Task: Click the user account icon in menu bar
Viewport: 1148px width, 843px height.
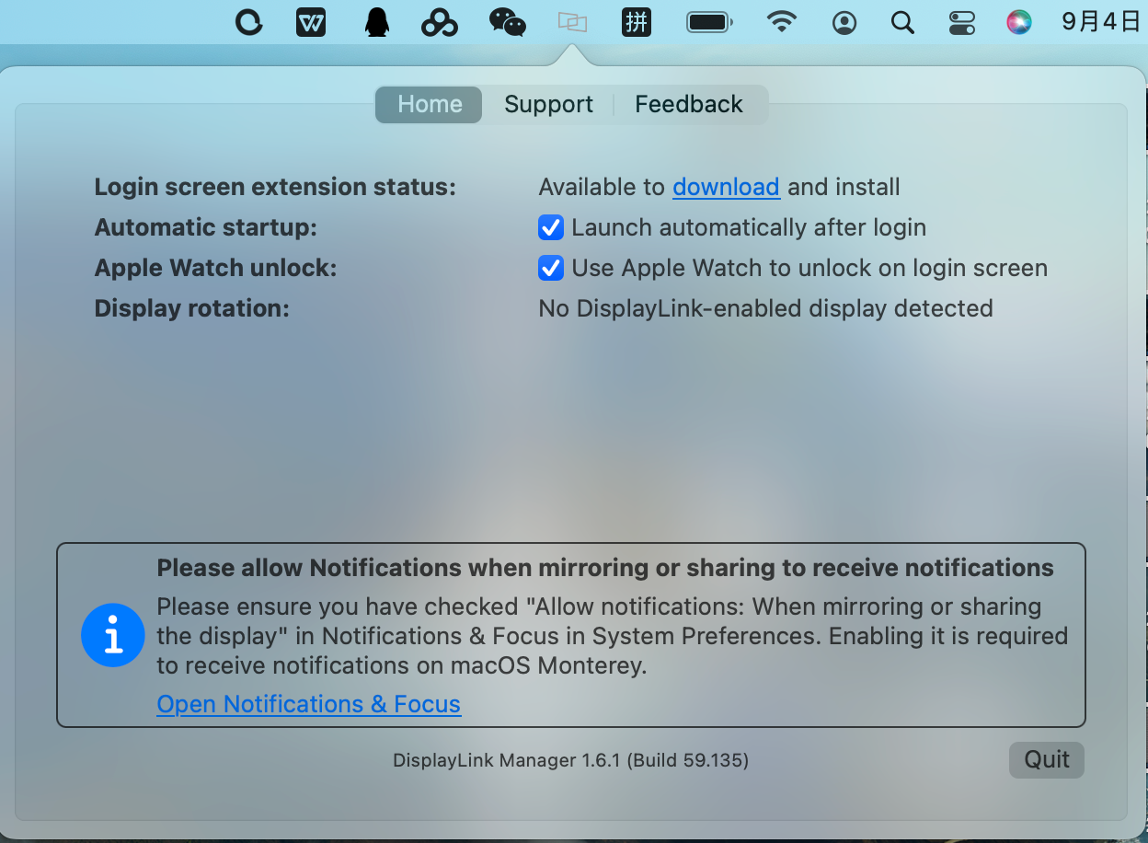Action: (x=844, y=22)
